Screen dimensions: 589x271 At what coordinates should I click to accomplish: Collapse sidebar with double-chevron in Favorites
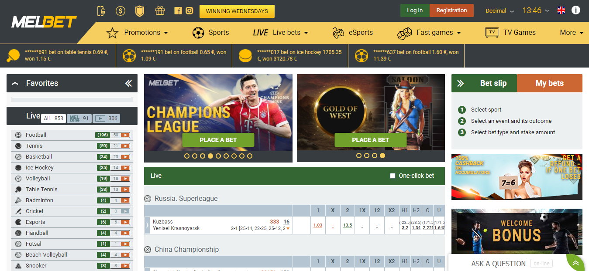click(x=128, y=83)
